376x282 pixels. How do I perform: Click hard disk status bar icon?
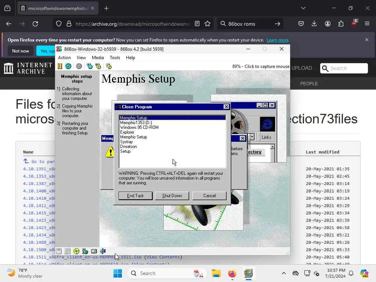[x=94, y=251]
